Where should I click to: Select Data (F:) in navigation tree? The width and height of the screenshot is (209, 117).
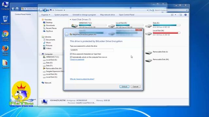coord(49,66)
